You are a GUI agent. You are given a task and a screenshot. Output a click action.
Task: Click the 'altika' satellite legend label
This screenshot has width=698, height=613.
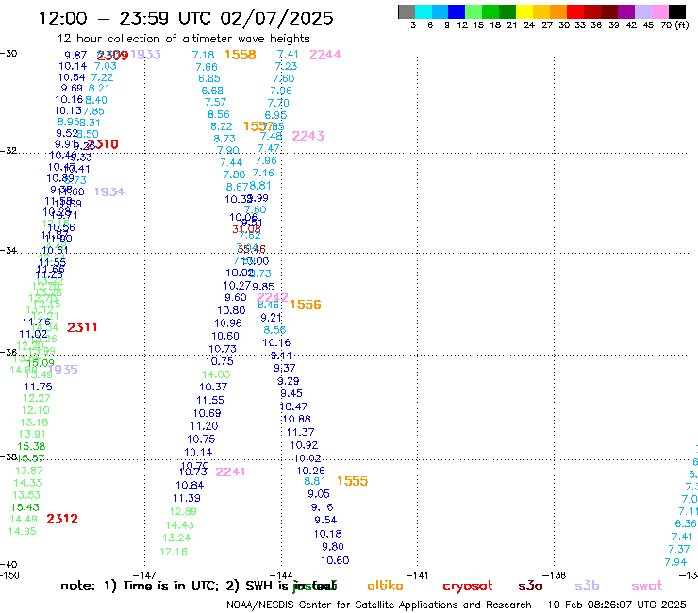(385, 586)
